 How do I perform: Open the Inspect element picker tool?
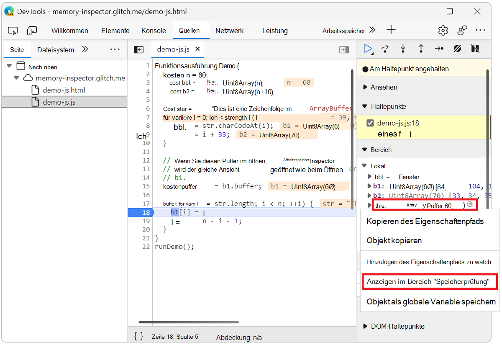(x=13, y=31)
